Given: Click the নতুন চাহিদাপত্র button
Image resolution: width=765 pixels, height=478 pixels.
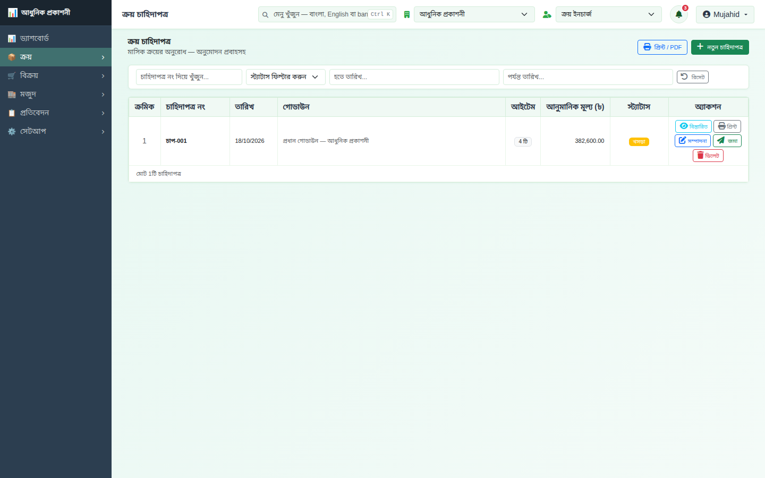Looking at the screenshot, I should click(x=720, y=47).
